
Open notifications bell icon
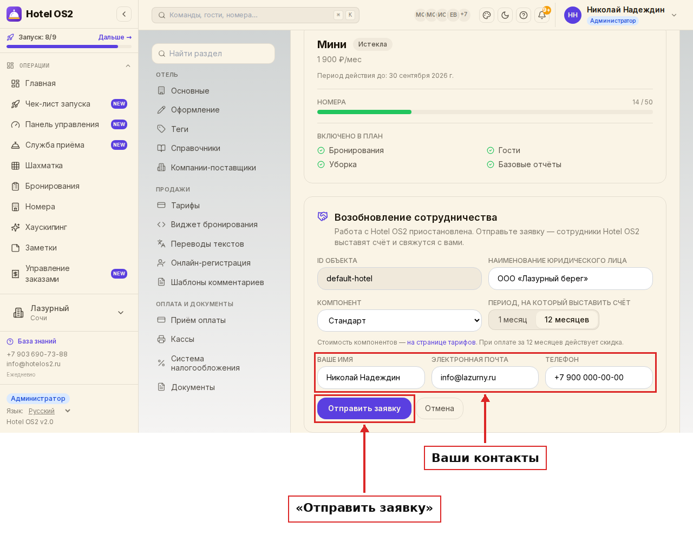[x=542, y=15]
